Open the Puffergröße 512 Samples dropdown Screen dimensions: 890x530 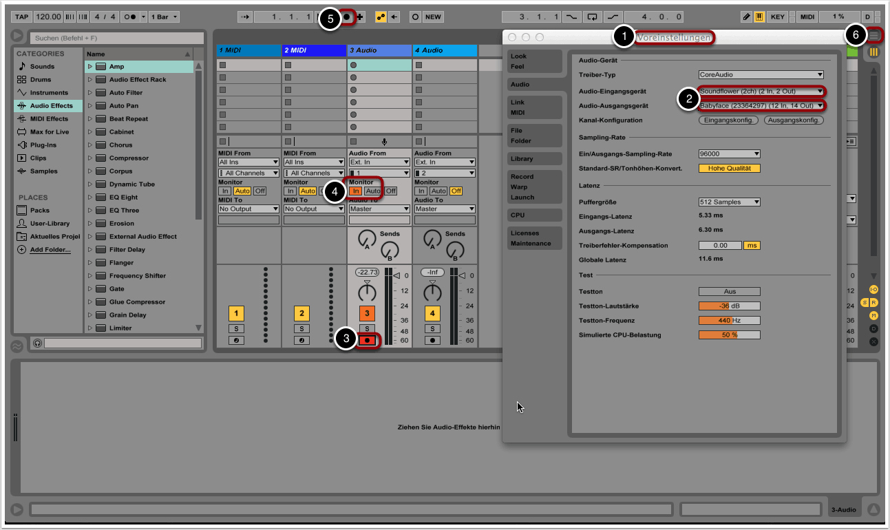click(x=729, y=202)
